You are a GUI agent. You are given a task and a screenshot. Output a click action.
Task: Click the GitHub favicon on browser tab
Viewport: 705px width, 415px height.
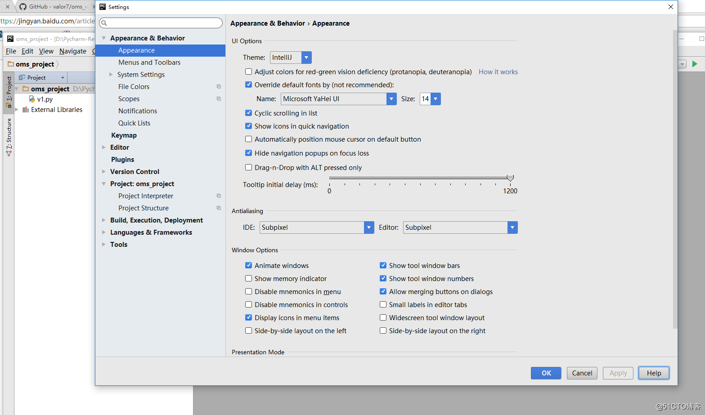(x=23, y=7)
